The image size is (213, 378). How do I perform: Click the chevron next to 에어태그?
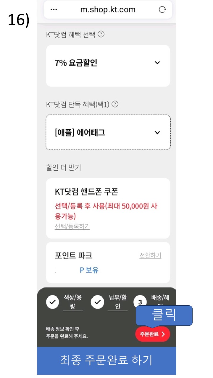point(157,133)
